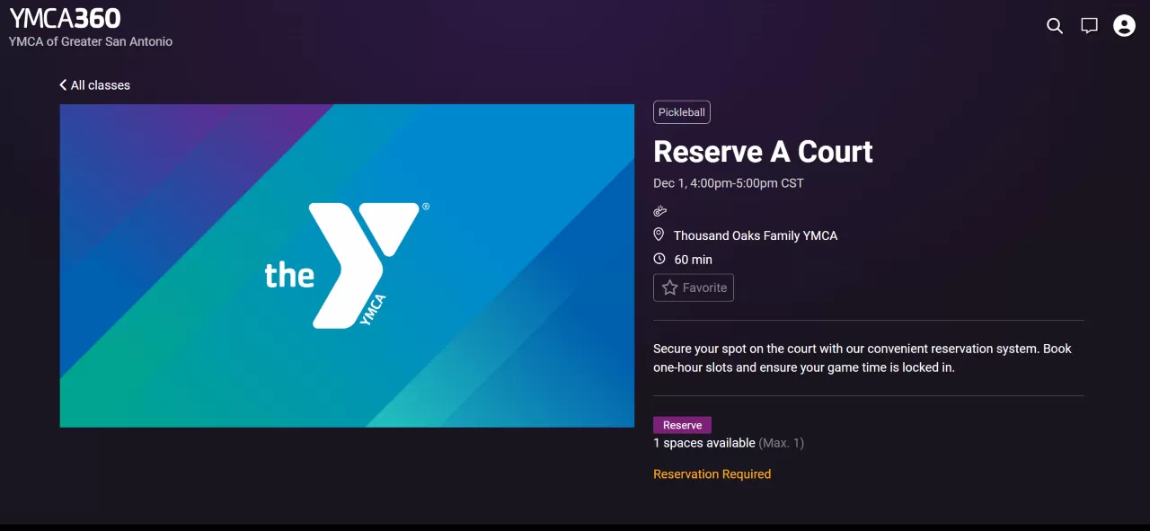The width and height of the screenshot is (1150, 531).
Task: Click the clock duration icon
Action: [x=659, y=259]
